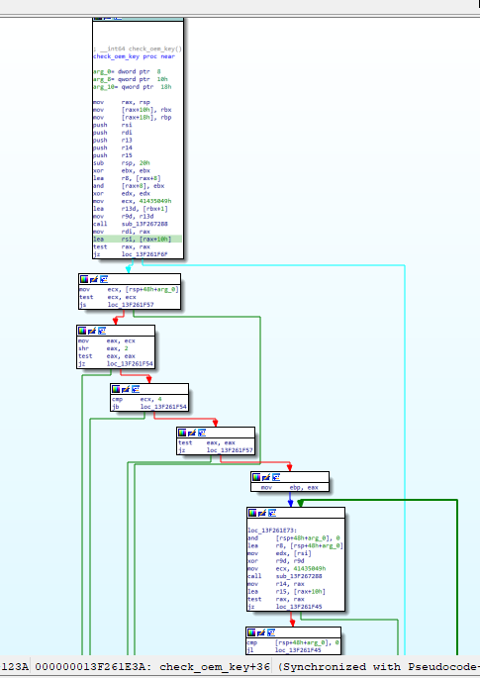Click pencil edit icon on 'js loc_13F261F57' node
The width and height of the screenshot is (480, 678).
94,279
